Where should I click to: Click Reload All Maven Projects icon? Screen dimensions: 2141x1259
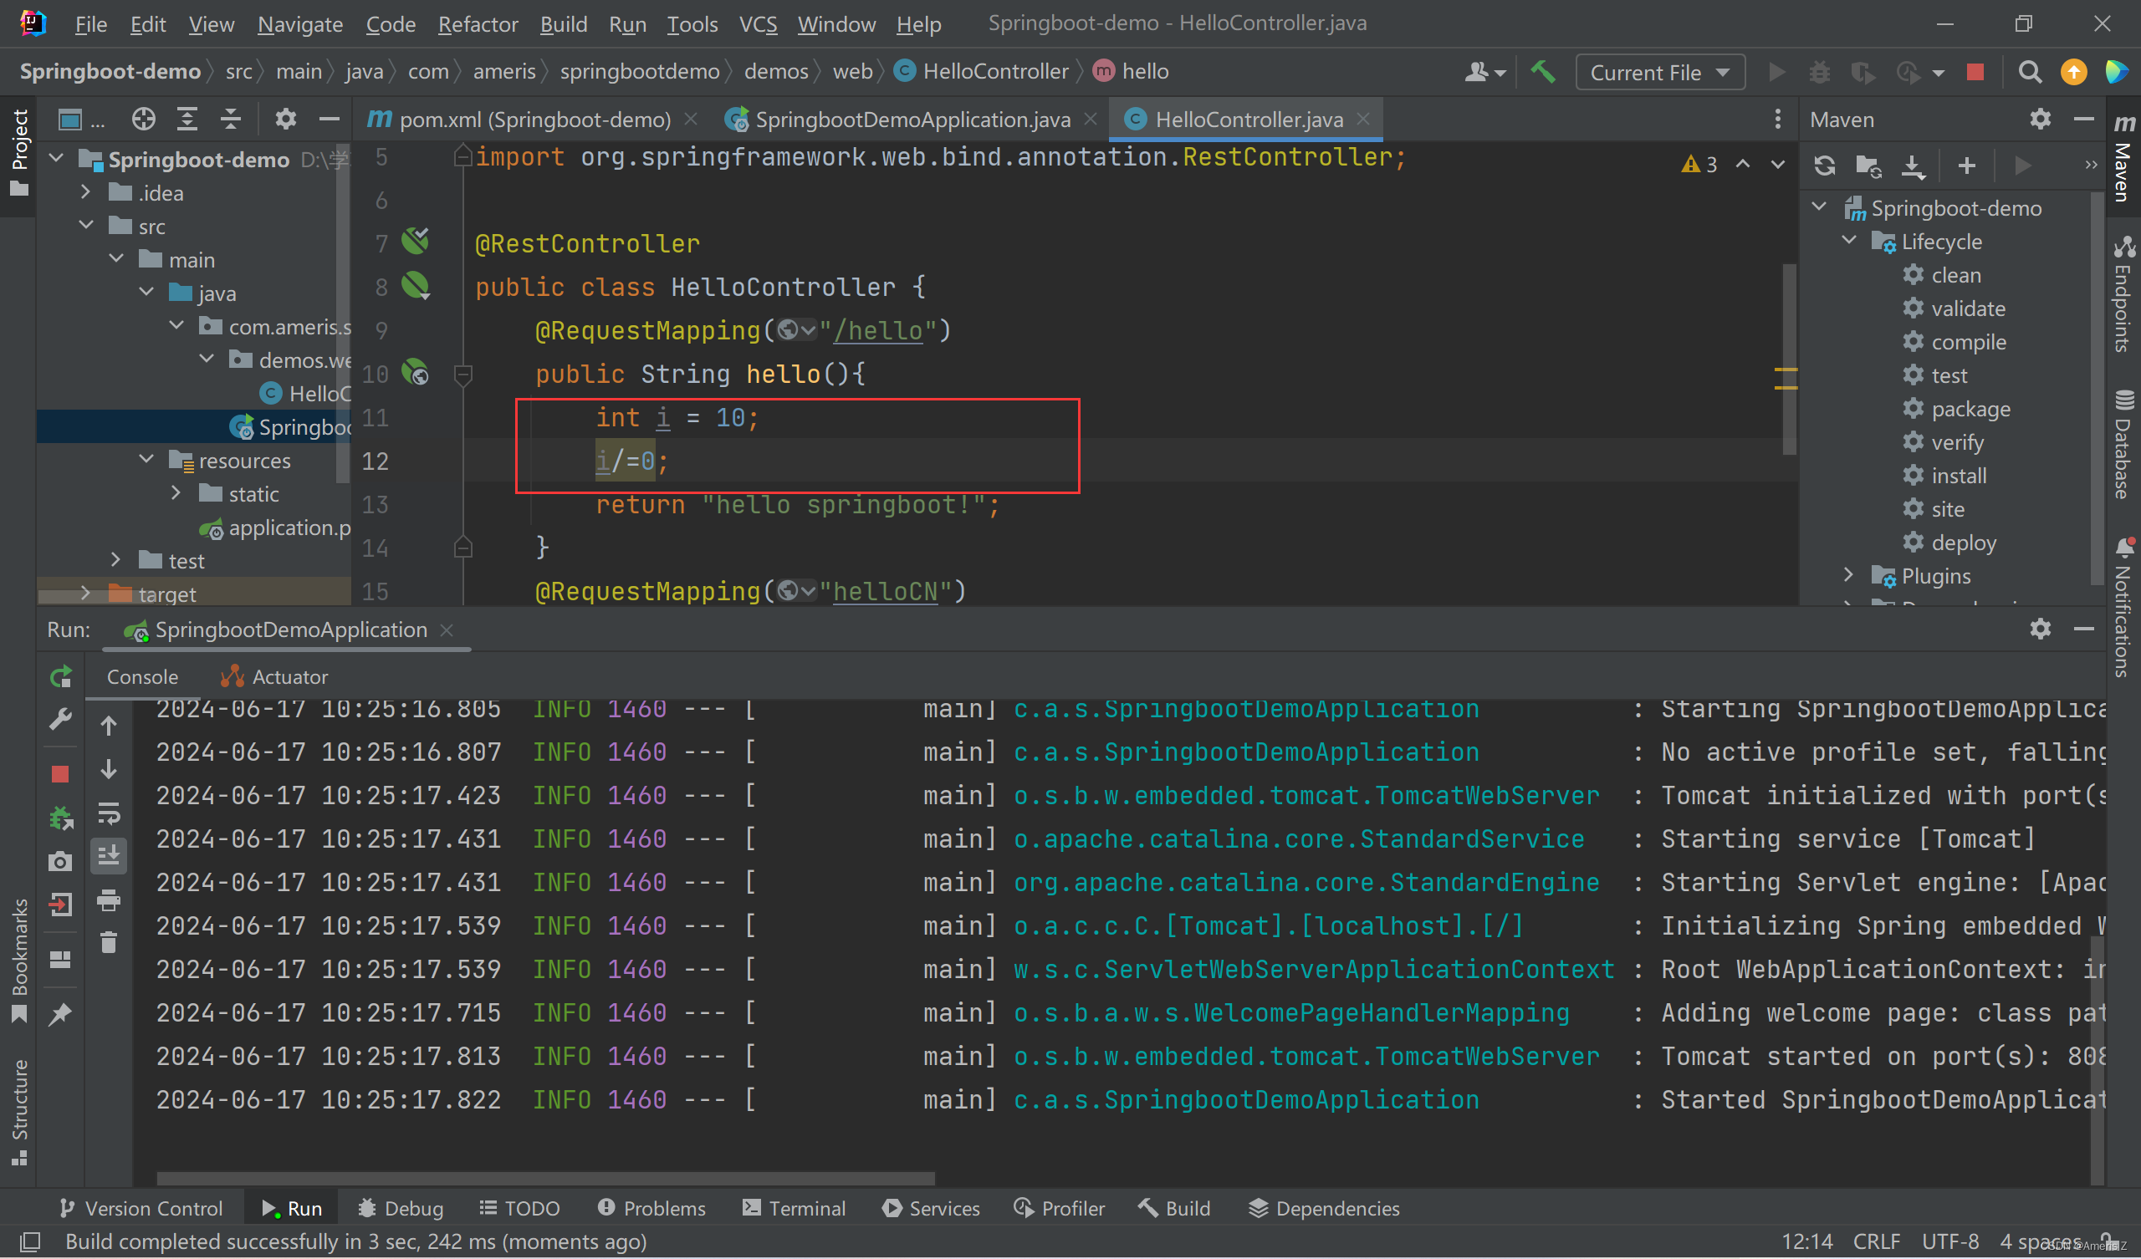coord(1824,165)
